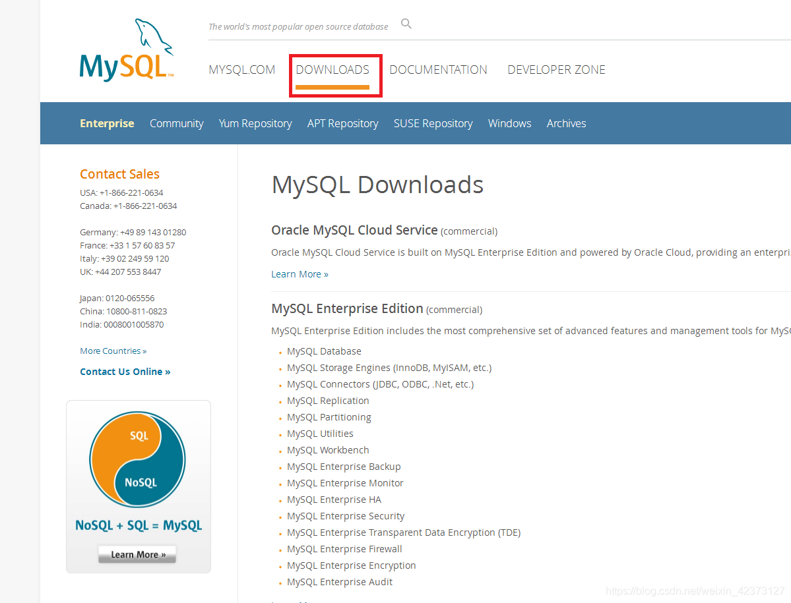
Task: Click the search magnifier icon
Action: pyautogui.click(x=406, y=24)
